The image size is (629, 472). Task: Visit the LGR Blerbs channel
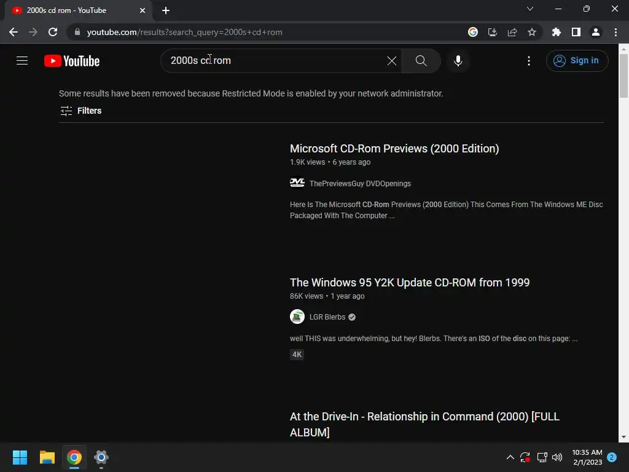click(327, 317)
